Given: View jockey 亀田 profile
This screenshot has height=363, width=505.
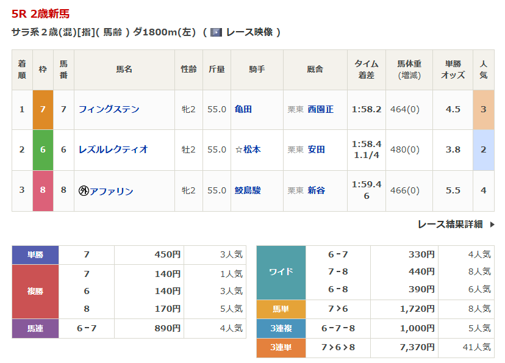Looking at the screenshot, I should pyautogui.click(x=243, y=109).
